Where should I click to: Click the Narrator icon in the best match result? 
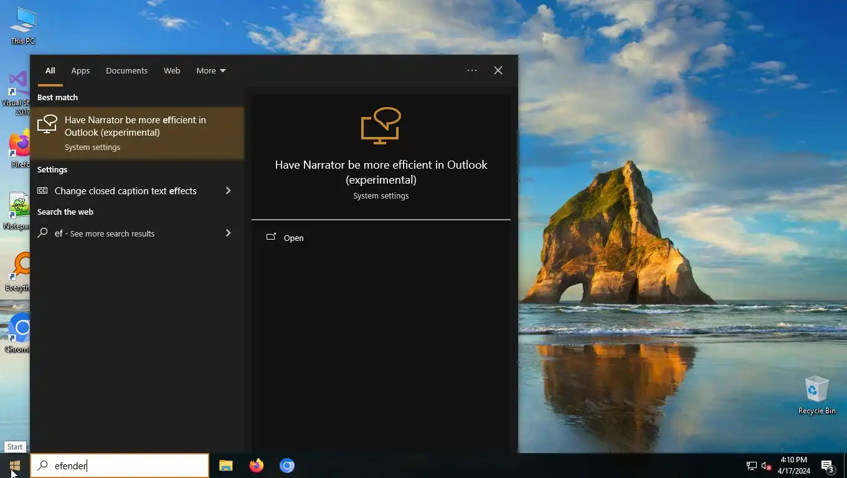(47, 124)
